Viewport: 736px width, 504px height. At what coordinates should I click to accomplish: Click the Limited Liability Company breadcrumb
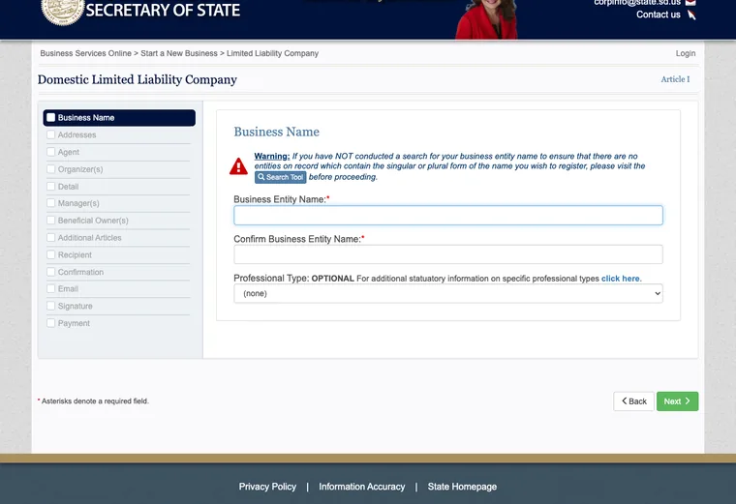[272, 53]
